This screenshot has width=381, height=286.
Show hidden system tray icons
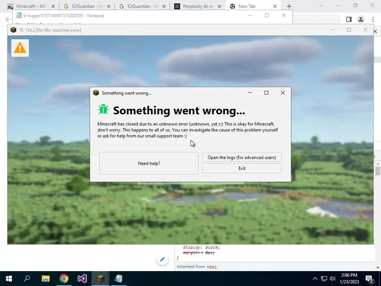tap(315, 279)
